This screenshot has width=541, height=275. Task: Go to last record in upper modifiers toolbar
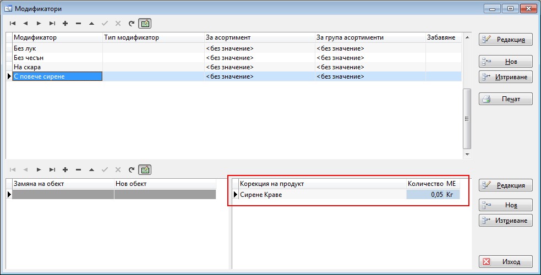[x=52, y=24]
